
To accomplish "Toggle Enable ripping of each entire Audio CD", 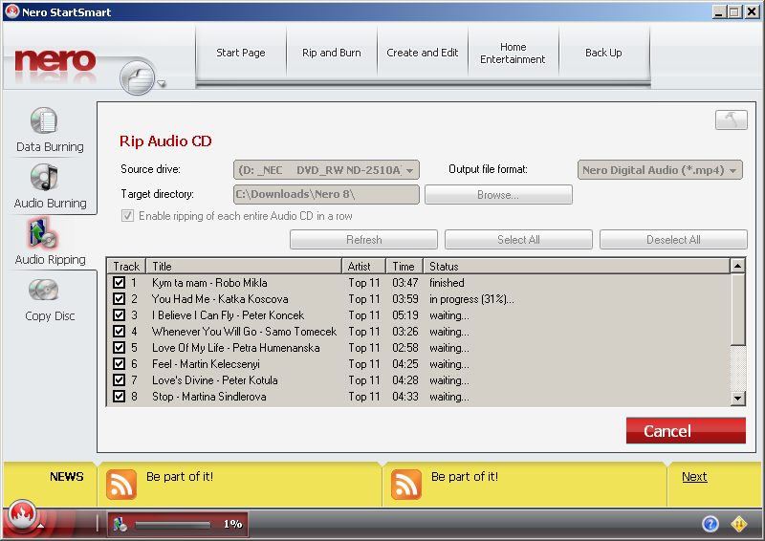I will 127,216.
